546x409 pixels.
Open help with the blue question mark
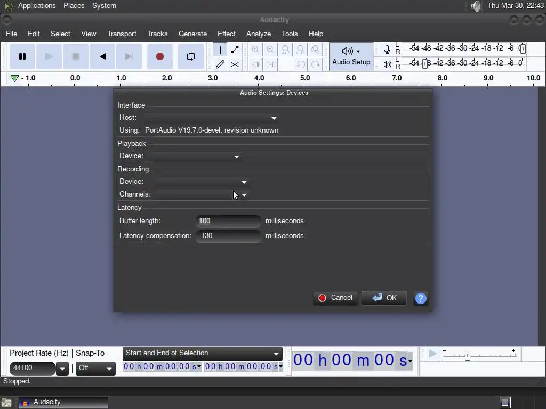(x=421, y=298)
